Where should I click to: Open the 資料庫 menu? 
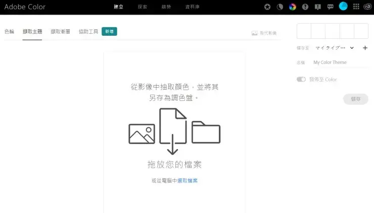click(x=193, y=7)
